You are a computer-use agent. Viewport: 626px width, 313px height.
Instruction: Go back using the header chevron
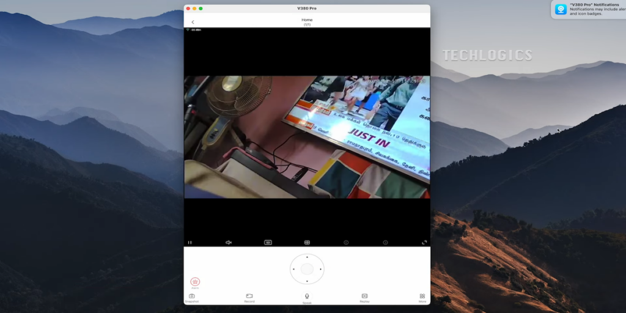[x=193, y=22]
